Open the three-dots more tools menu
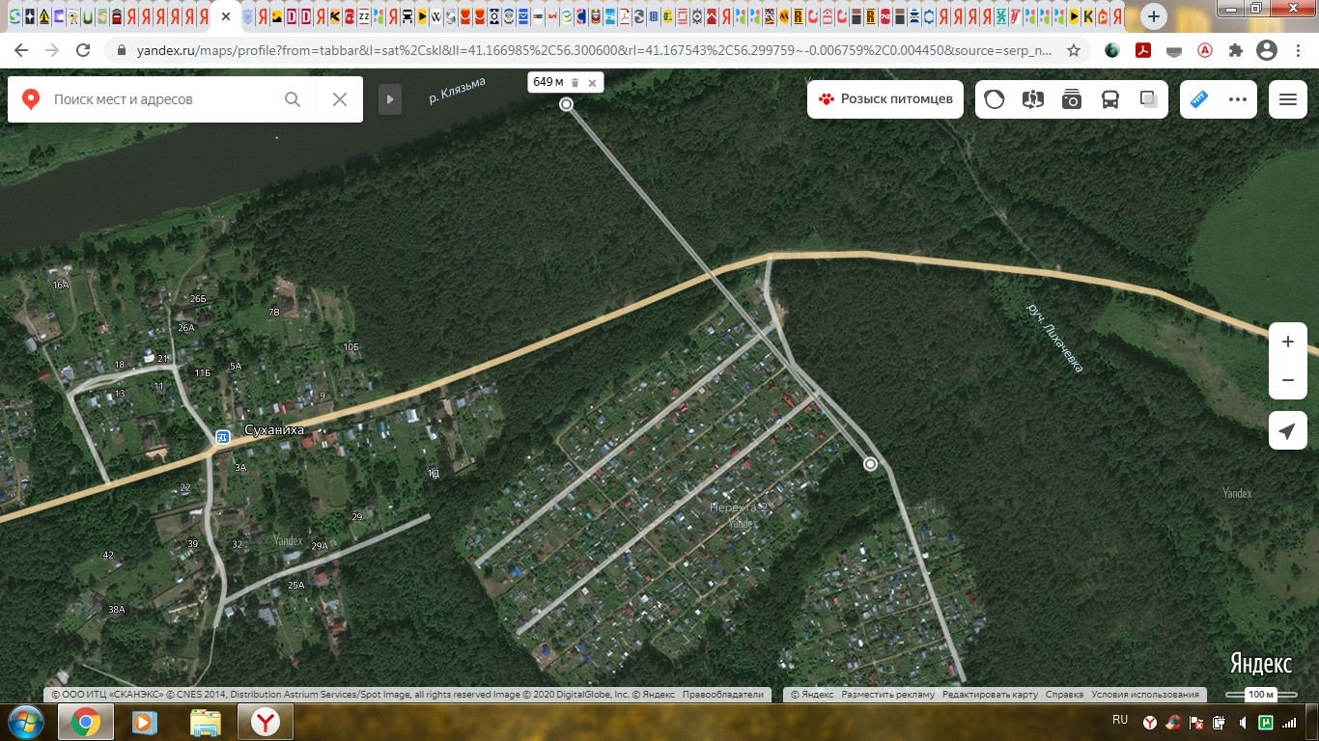 click(x=1238, y=99)
